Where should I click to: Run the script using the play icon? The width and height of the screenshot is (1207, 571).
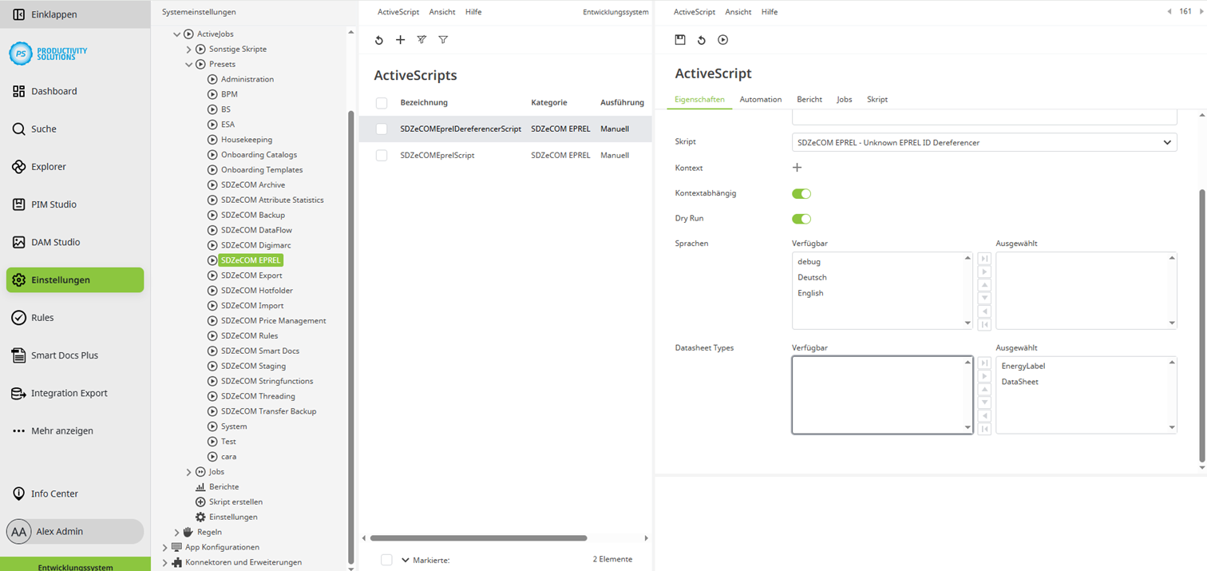(x=722, y=39)
